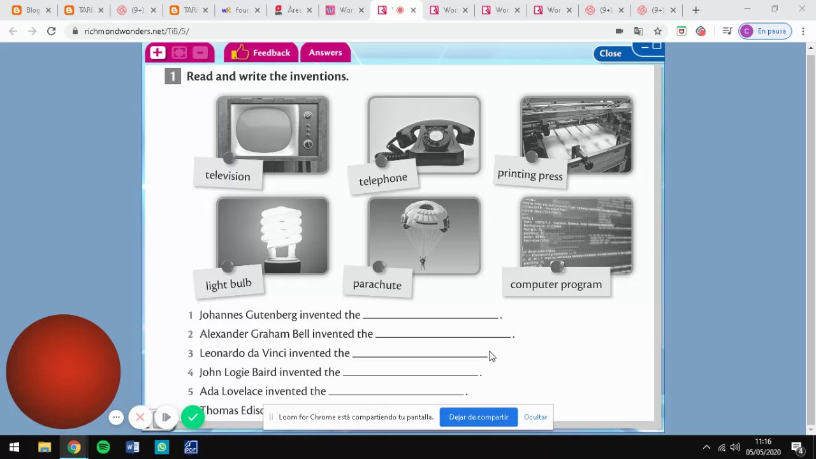Open Chrome three-dot menu
The height and width of the screenshot is (459, 816).
coord(803,31)
